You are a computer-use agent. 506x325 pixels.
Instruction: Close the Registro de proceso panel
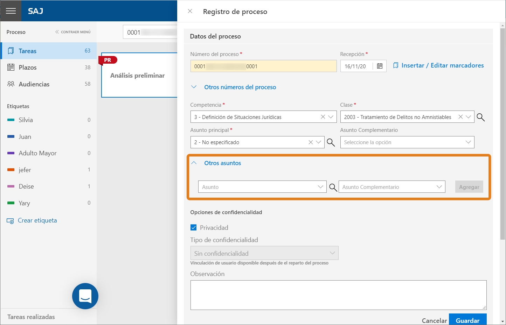(x=190, y=11)
